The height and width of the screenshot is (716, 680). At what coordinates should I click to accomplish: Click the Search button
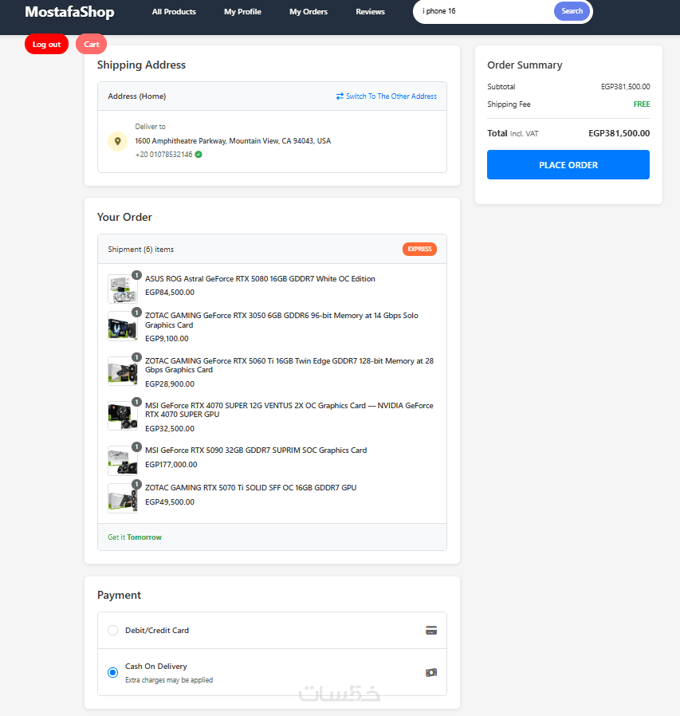click(x=572, y=11)
